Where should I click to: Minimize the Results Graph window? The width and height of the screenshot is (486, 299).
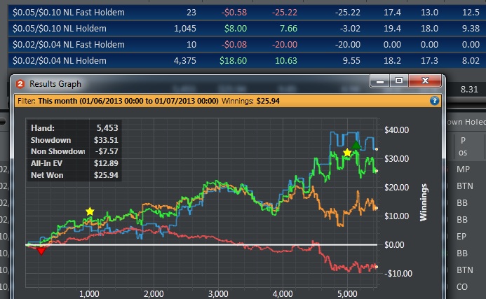click(380, 81)
